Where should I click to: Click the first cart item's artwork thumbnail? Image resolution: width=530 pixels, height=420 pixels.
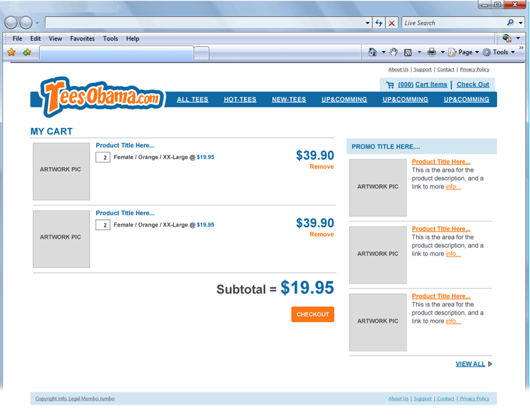point(62,172)
